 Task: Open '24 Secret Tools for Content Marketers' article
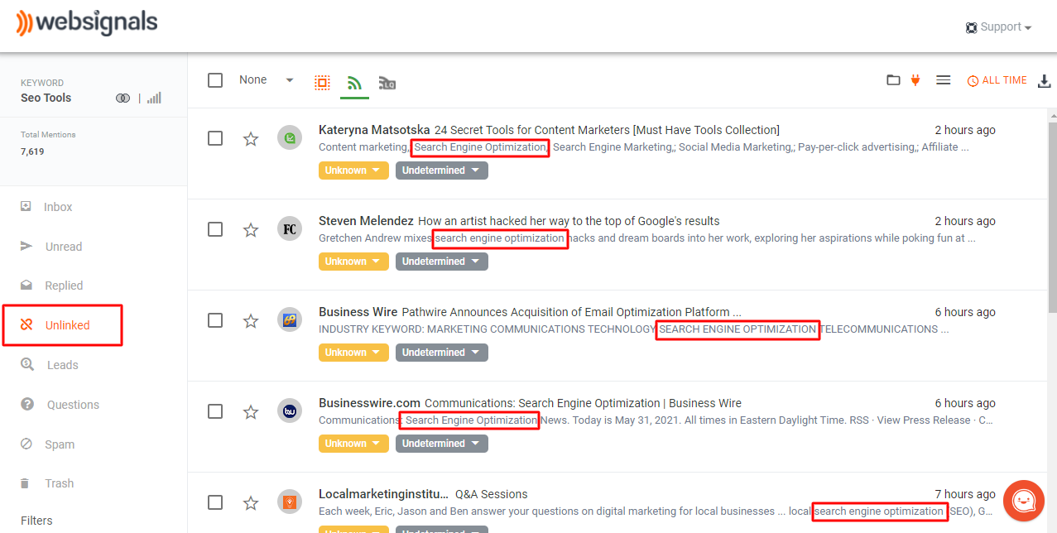[x=607, y=130]
